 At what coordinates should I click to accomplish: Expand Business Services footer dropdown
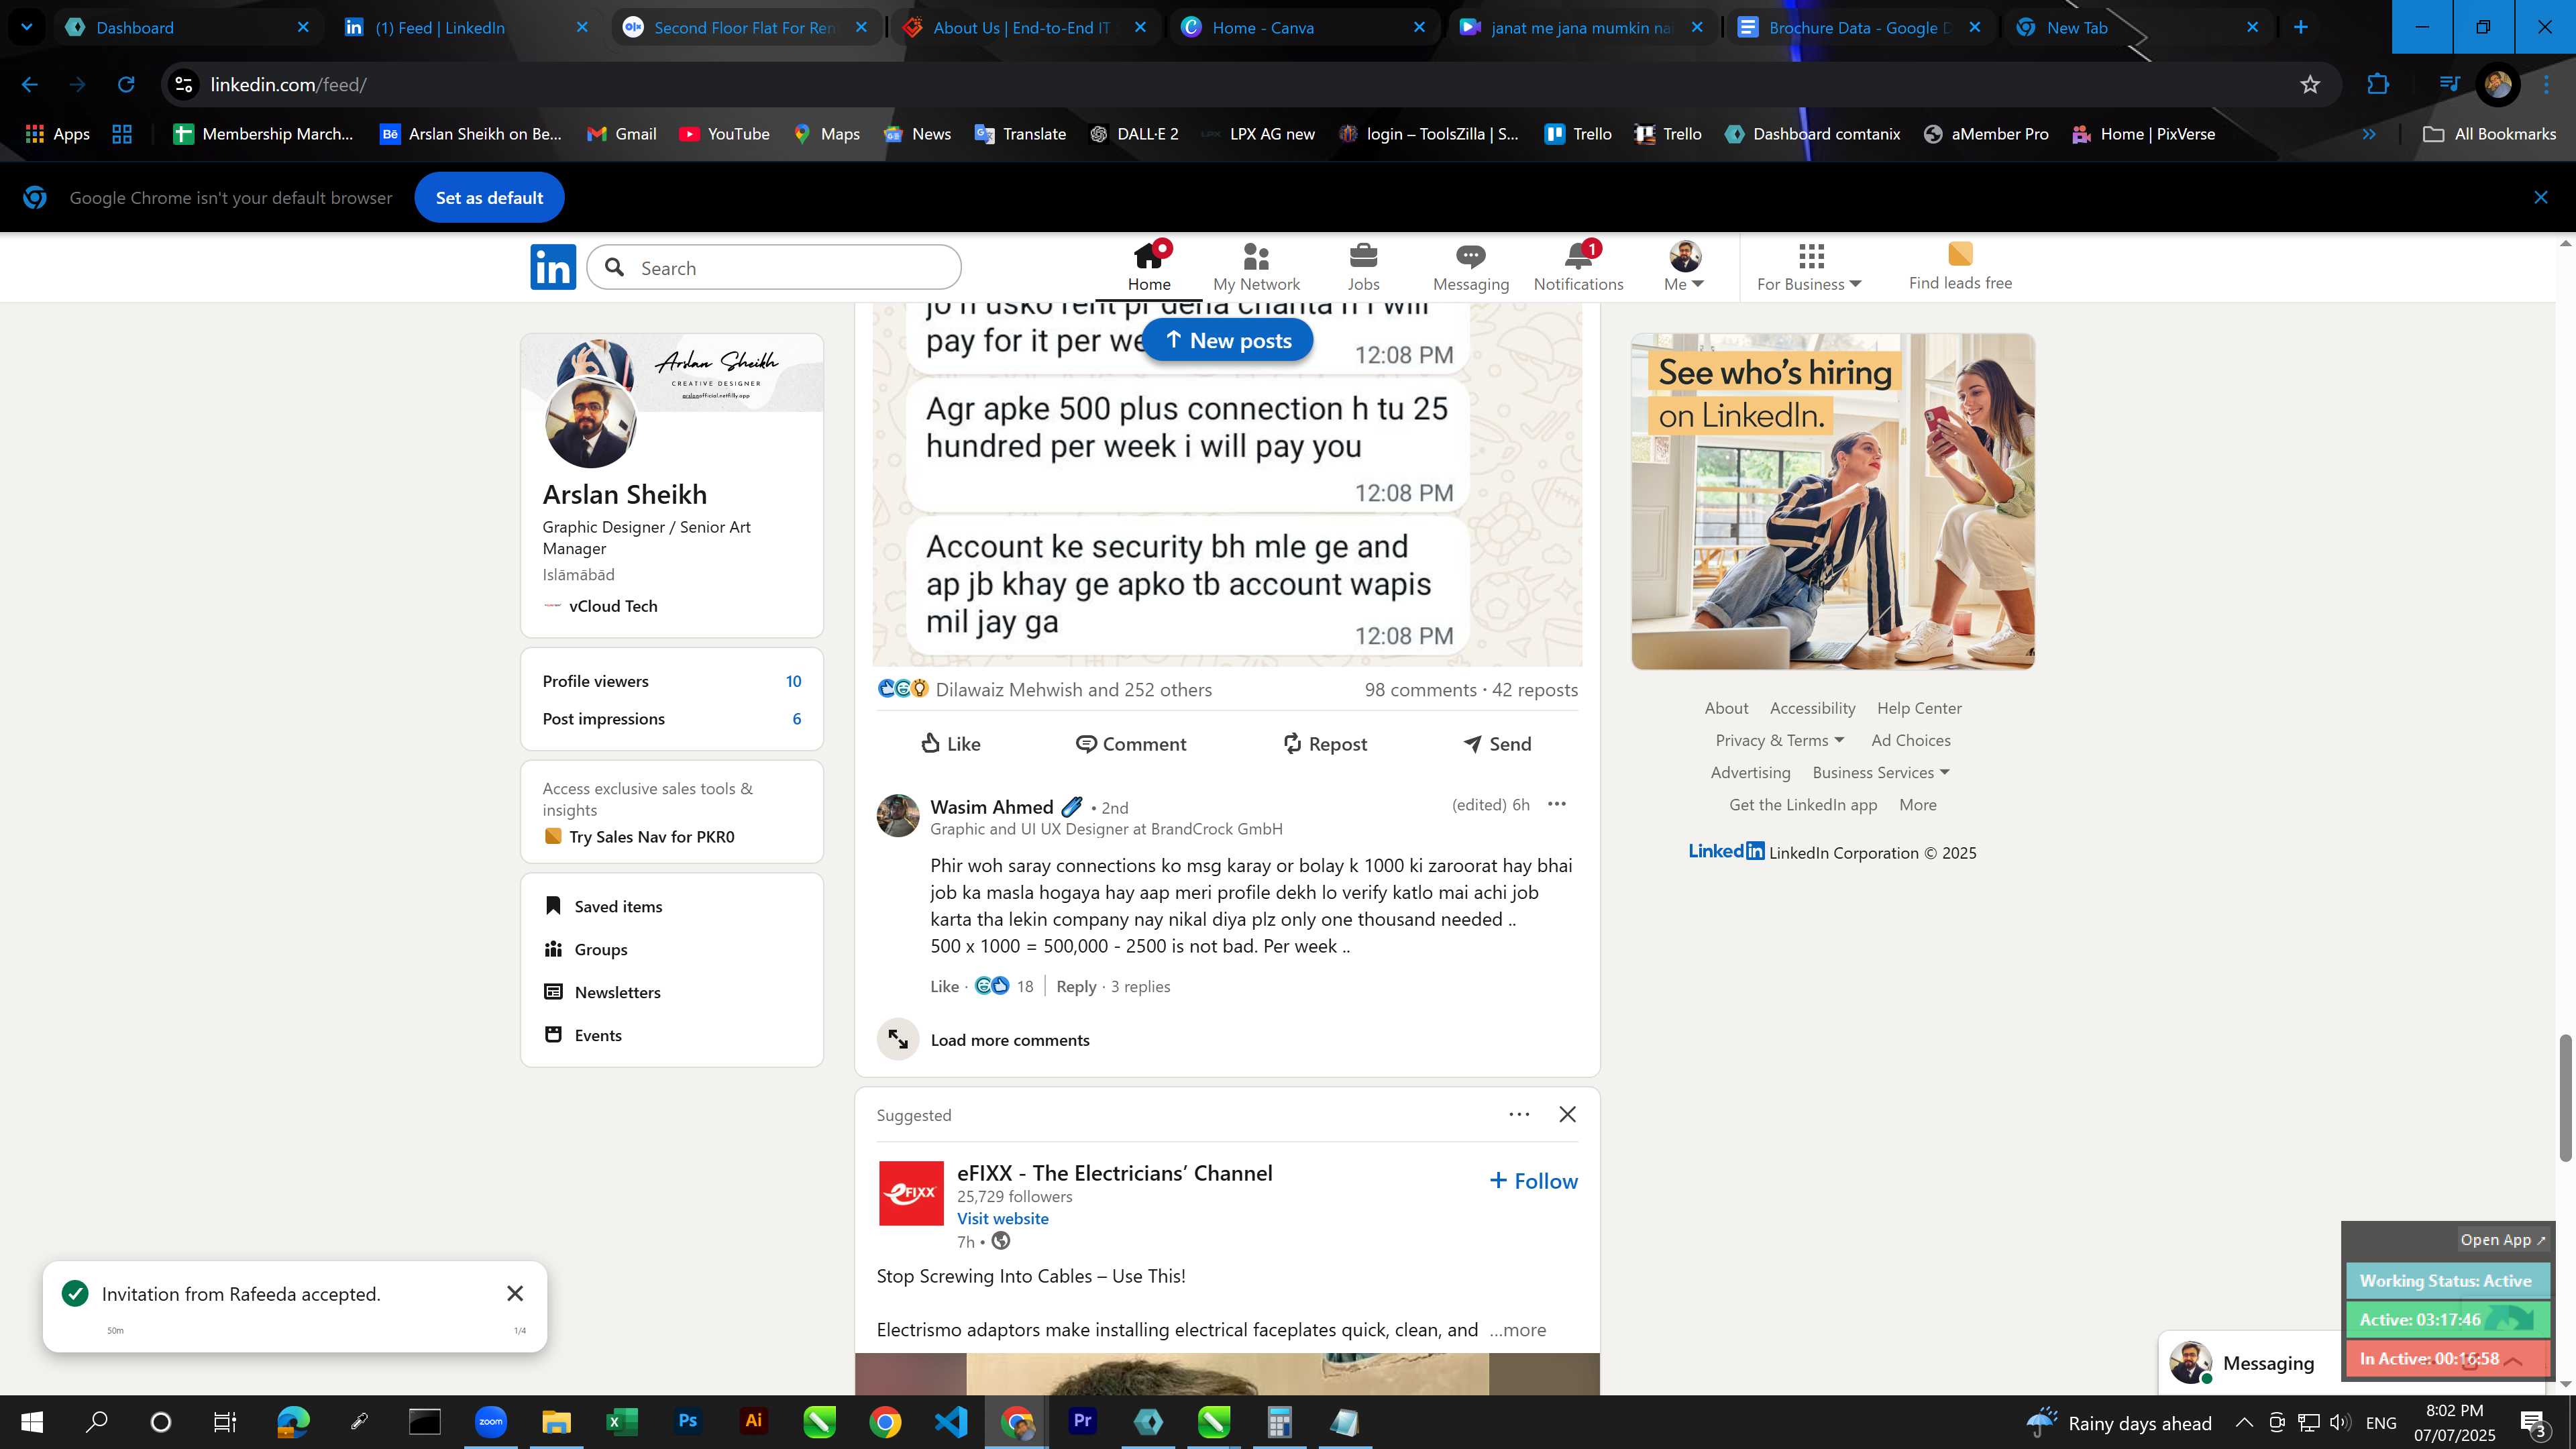tap(1881, 773)
